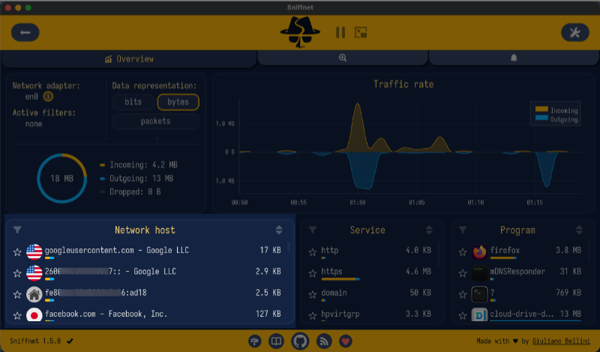600x352 pixels.
Task: Open the Notifications bell tab
Action: 514,58
